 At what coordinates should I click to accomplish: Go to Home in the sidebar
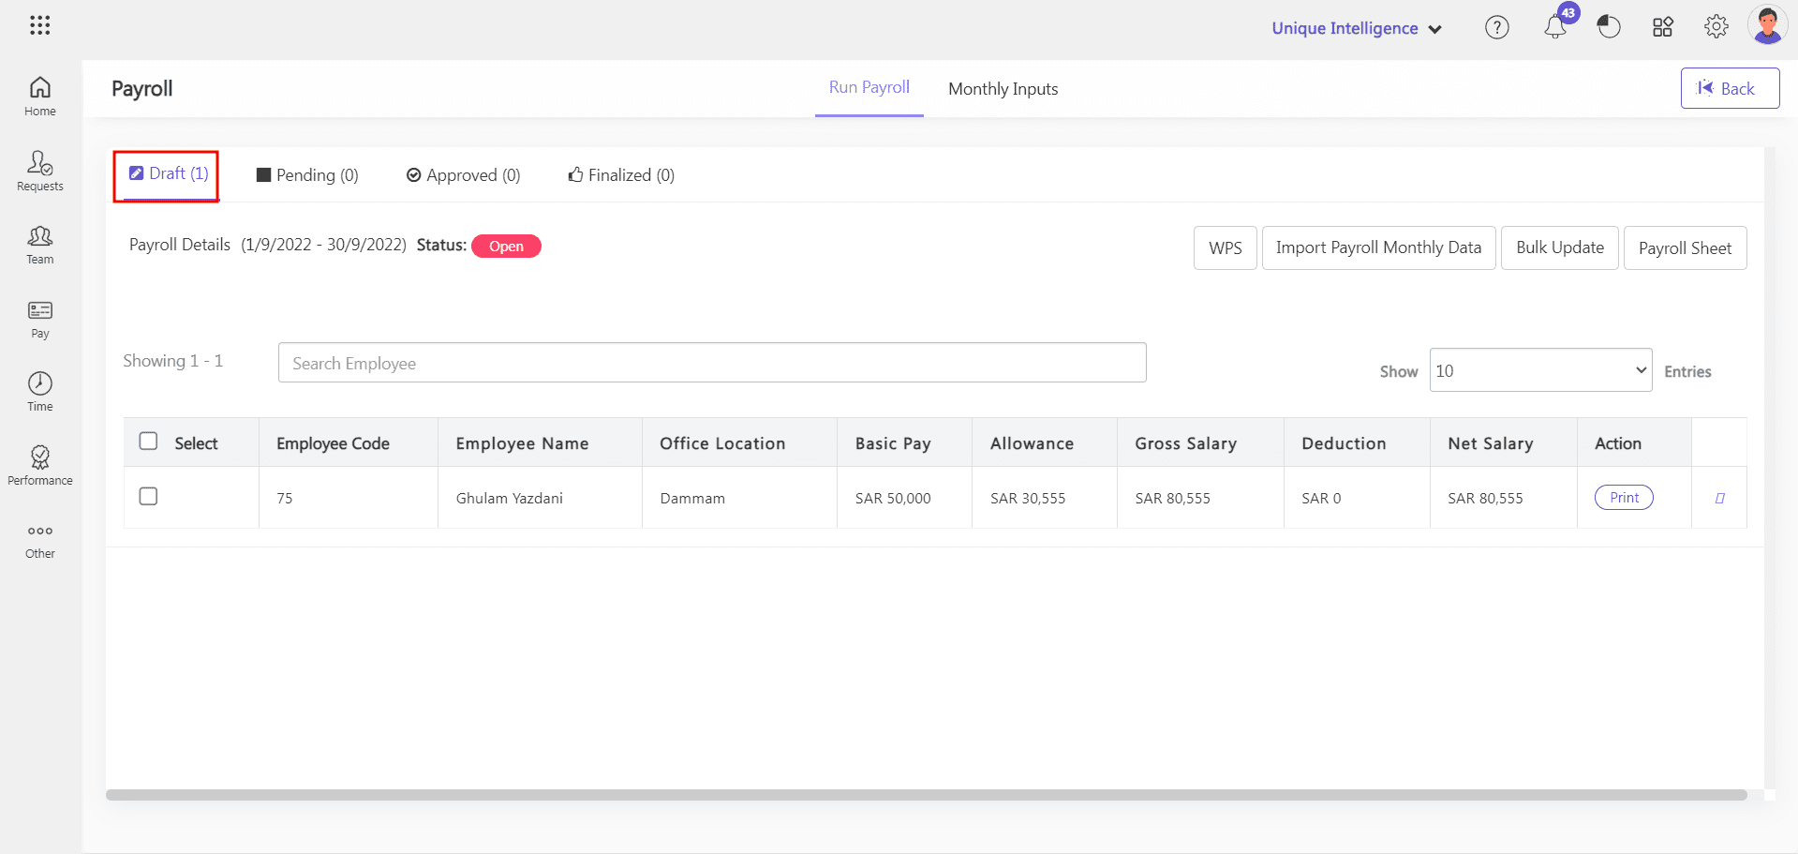[x=40, y=97]
